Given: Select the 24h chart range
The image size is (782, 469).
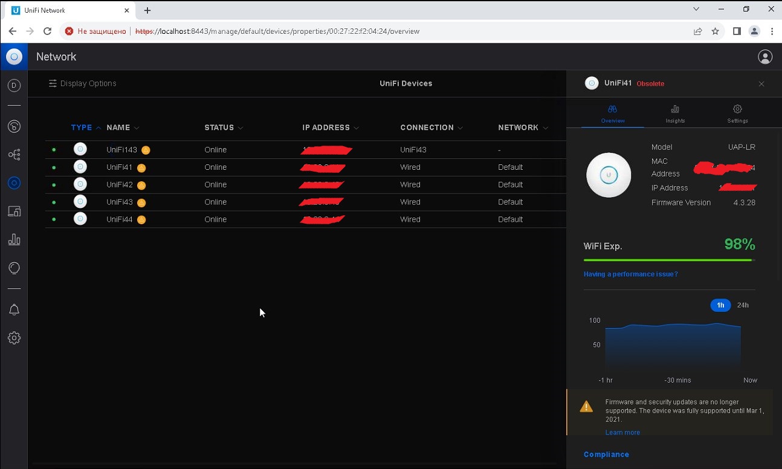Looking at the screenshot, I should point(743,305).
